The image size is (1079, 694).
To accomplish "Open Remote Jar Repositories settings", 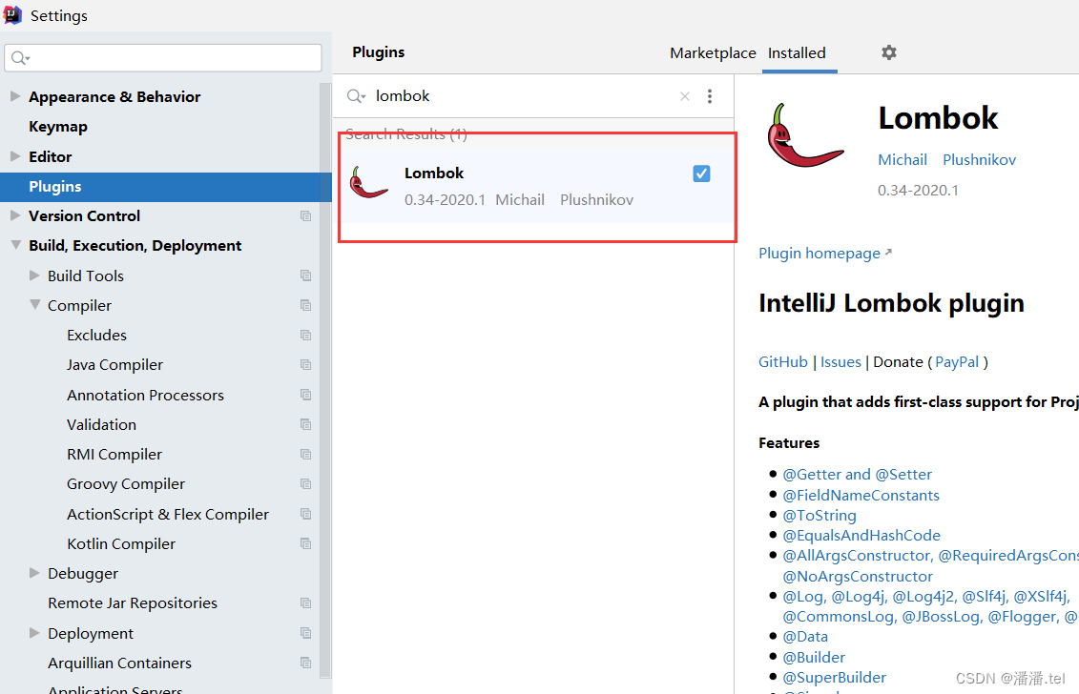I will 132,603.
